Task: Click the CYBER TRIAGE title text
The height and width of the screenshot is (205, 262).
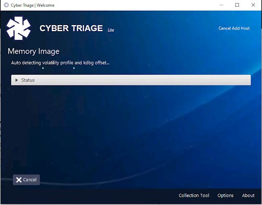Action: pos(71,28)
